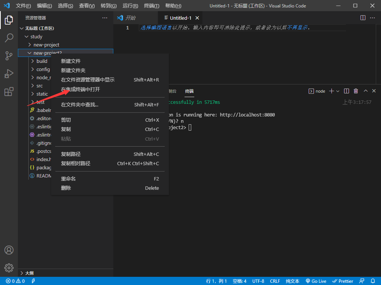Select the 终端 panel tab
Screen dimensions: 381x285
189,91
